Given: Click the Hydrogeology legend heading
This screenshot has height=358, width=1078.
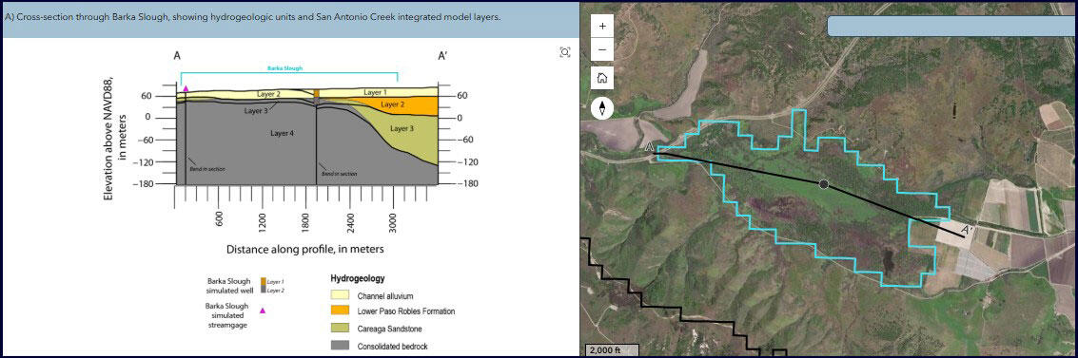Looking at the screenshot, I should tap(358, 278).
